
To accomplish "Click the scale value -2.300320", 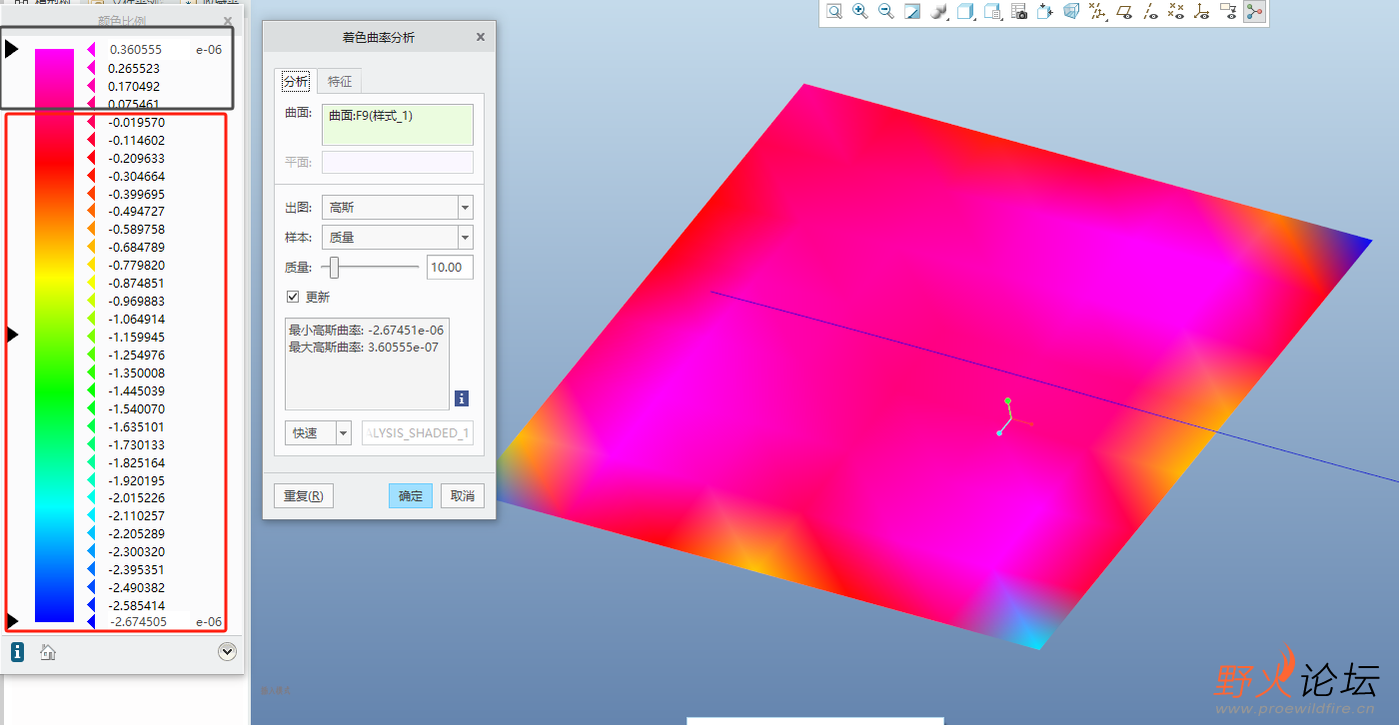I will 137,552.
